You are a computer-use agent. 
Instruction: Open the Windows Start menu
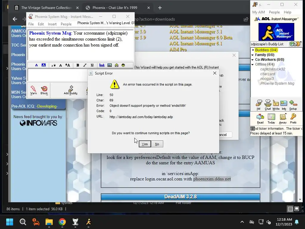click(x=10, y=222)
